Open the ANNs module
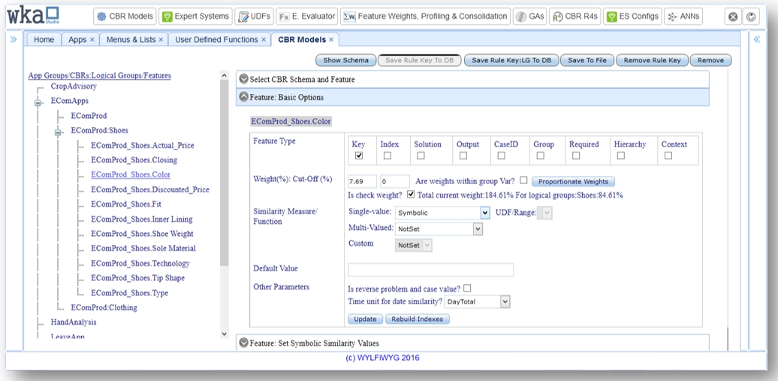 (x=683, y=16)
